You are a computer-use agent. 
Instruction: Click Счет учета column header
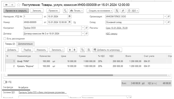[x=155, y=56]
